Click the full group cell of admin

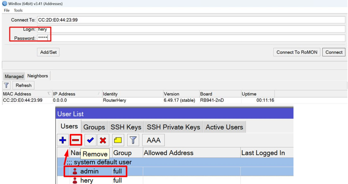tap(117, 171)
